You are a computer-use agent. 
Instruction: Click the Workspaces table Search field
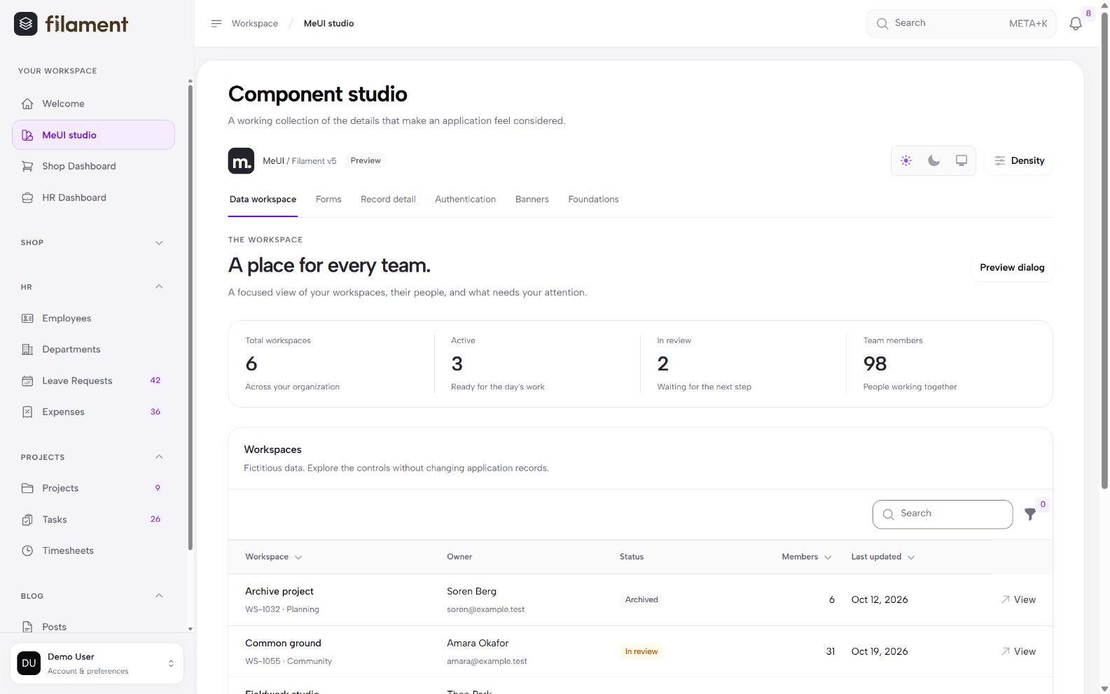pyautogui.click(x=943, y=514)
